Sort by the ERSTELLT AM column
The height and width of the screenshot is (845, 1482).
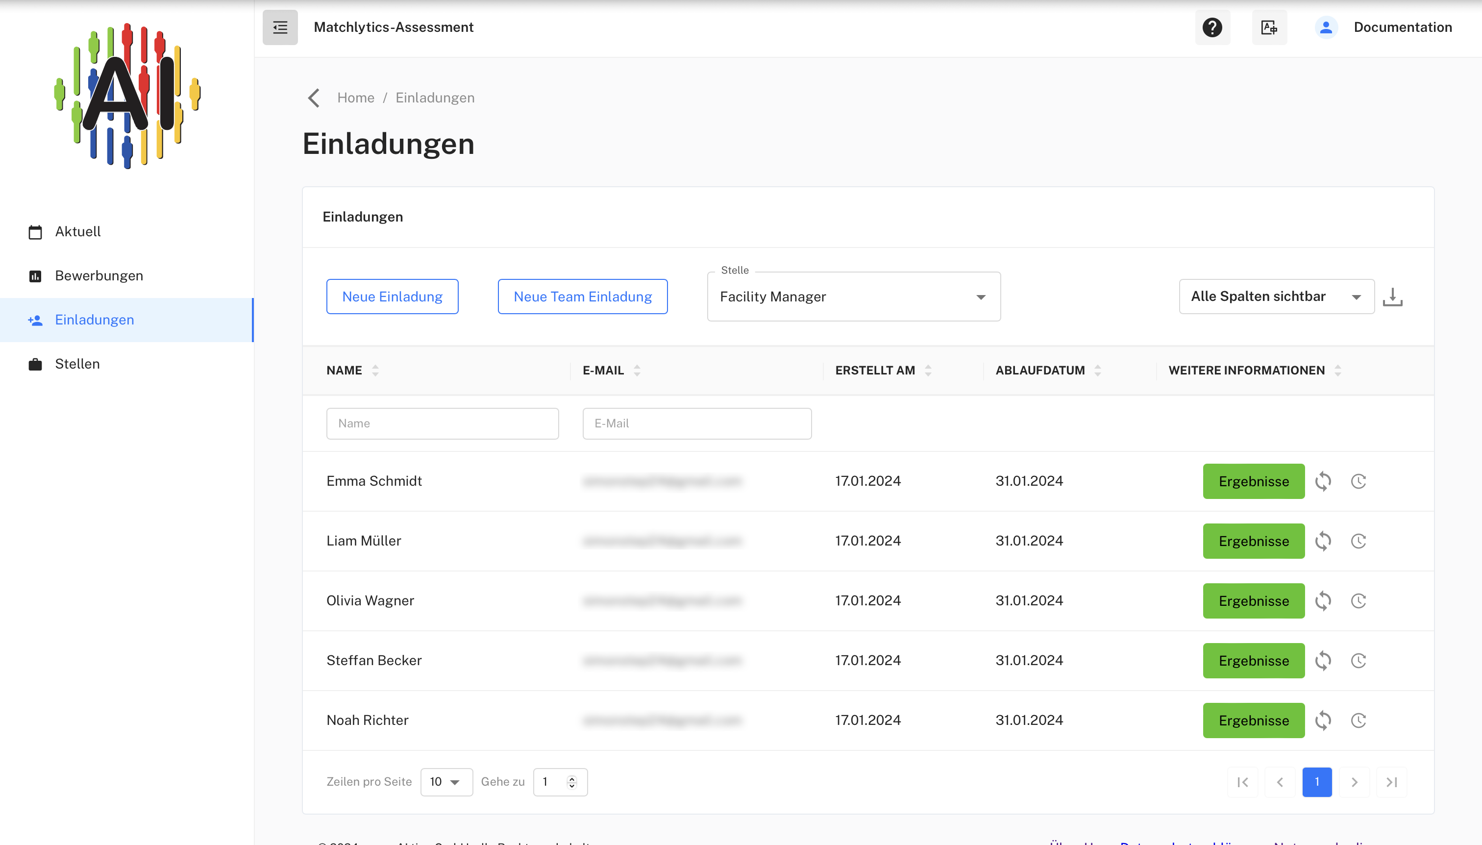(x=928, y=370)
